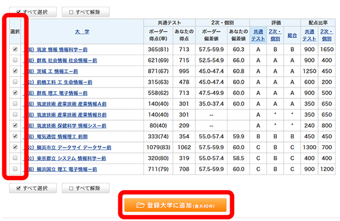Screen dimensions: 340x221
Task: Click the border score cell 1079(83)
Action: click(158, 148)
